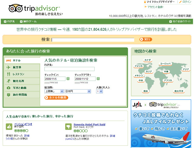The height and width of the screenshot is (148, 194).
Task: Open the check-in calendar picker icon
Action: point(68,79)
